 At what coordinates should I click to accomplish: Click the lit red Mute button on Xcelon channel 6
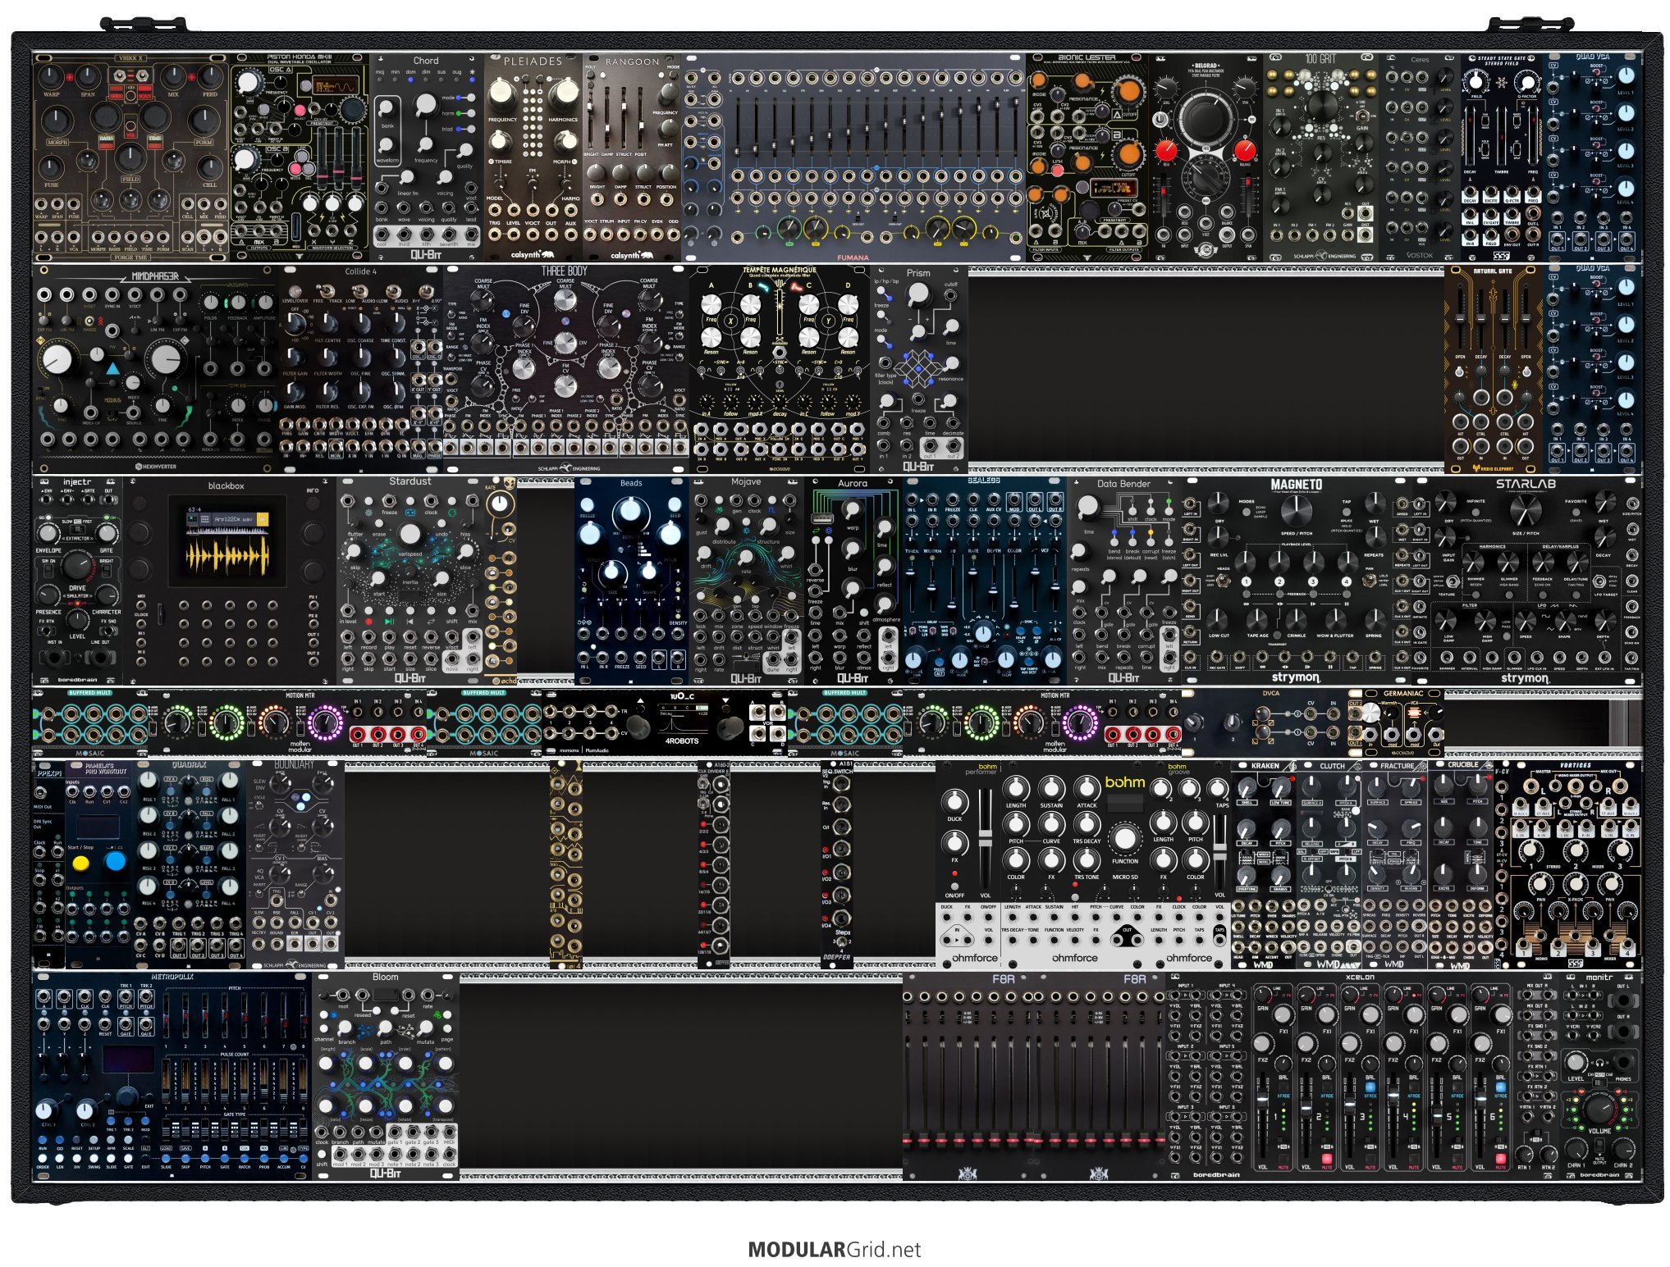(1500, 1159)
